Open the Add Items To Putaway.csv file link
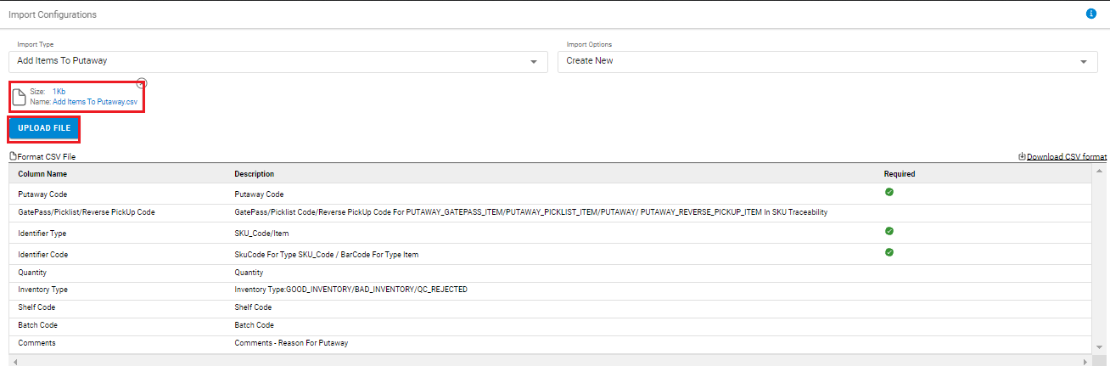Screen dimensions: 1110x366 tap(95, 101)
